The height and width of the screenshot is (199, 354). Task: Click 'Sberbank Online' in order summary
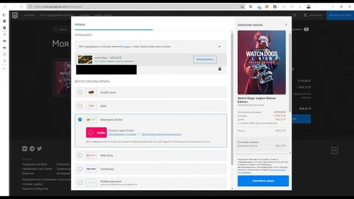tap(247, 146)
